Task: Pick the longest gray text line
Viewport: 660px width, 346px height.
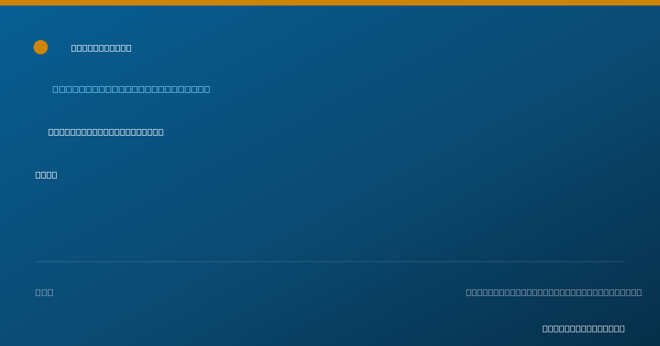Action: pos(554,292)
